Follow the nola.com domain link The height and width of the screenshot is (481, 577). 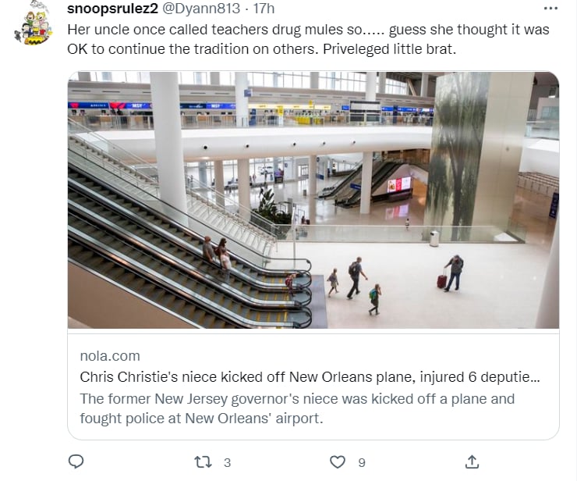tap(110, 356)
